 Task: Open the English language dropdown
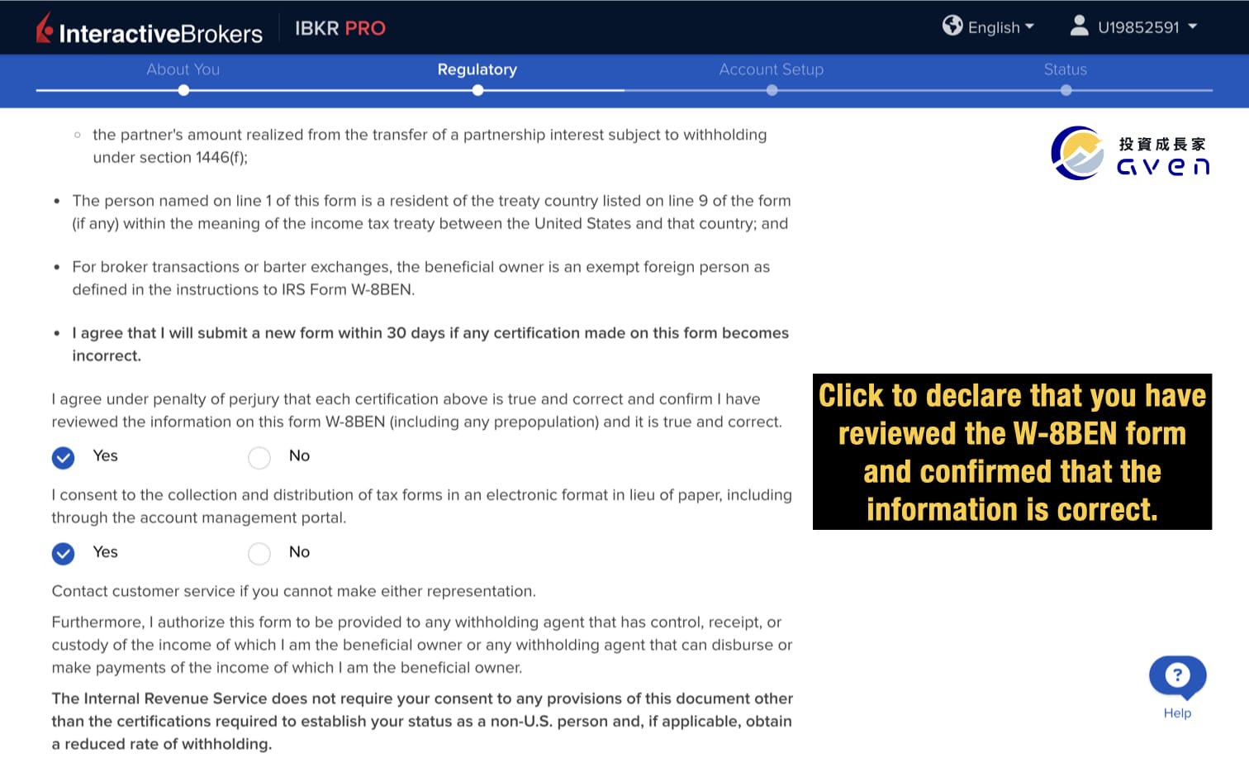point(995,26)
